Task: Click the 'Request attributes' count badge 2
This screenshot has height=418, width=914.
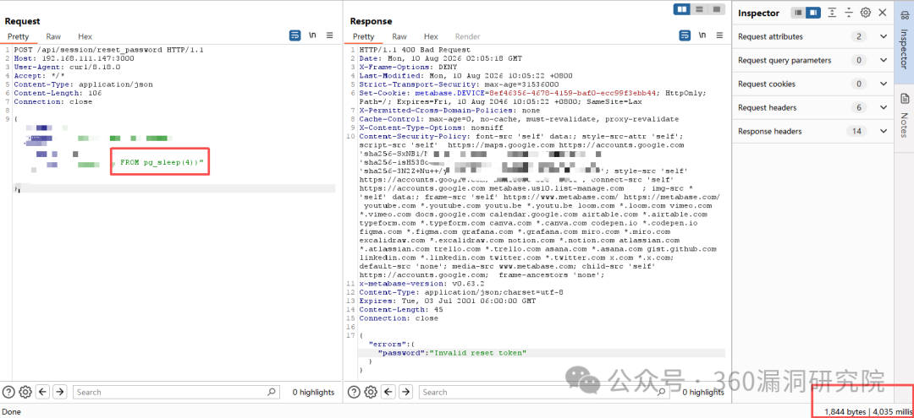Action: tap(859, 36)
